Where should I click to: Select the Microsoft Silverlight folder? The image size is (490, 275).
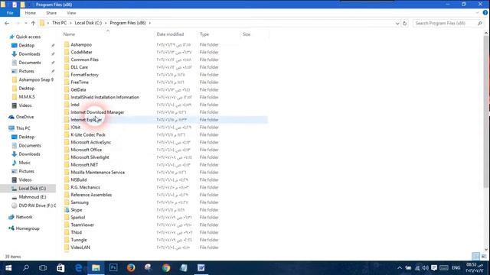pos(90,157)
